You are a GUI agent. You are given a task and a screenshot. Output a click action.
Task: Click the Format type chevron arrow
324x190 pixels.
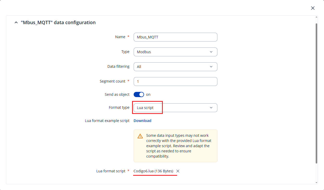pos(211,108)
